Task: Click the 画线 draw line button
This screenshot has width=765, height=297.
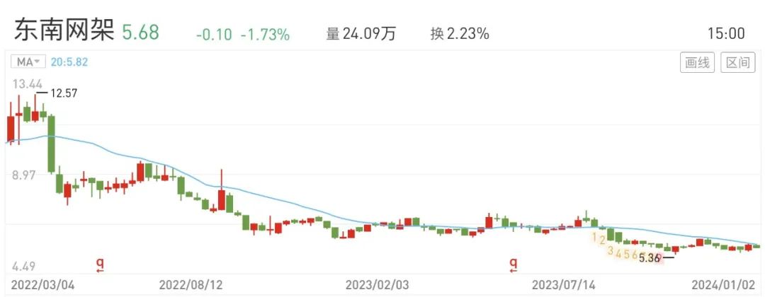Action: point(697,63)
